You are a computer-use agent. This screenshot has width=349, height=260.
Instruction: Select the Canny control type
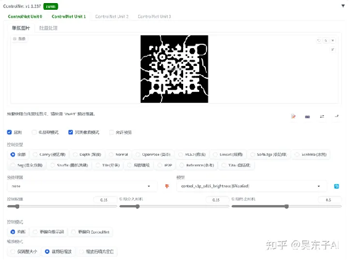pyautogui.click(x=49, y=155)
